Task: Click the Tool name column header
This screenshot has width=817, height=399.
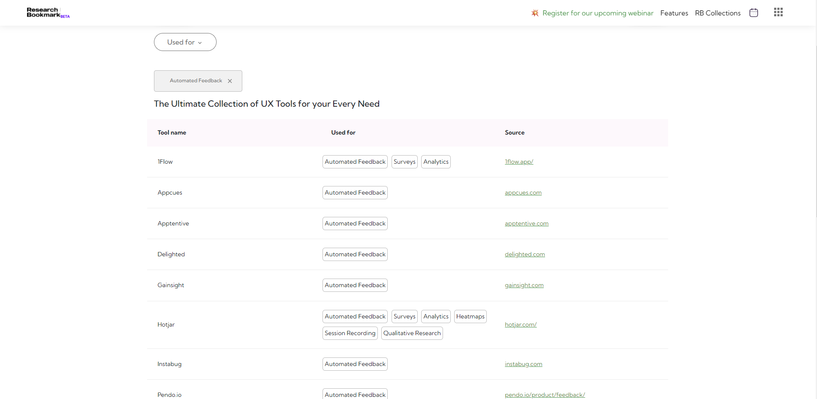Action: tap(172, 132)
